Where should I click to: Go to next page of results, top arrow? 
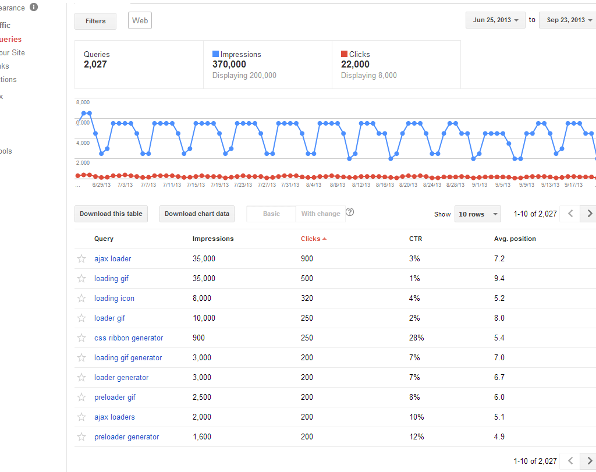coord(589,214)
